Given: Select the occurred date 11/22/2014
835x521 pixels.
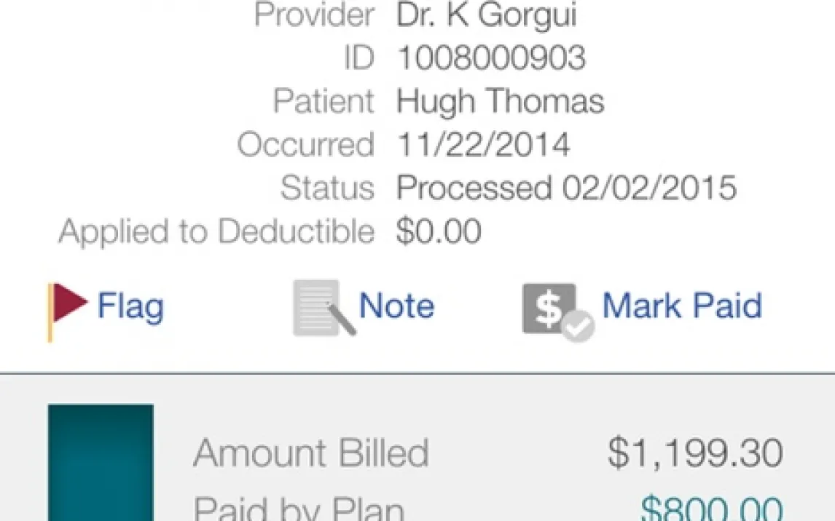Looking at the screenshot, I should click(483, 145).
